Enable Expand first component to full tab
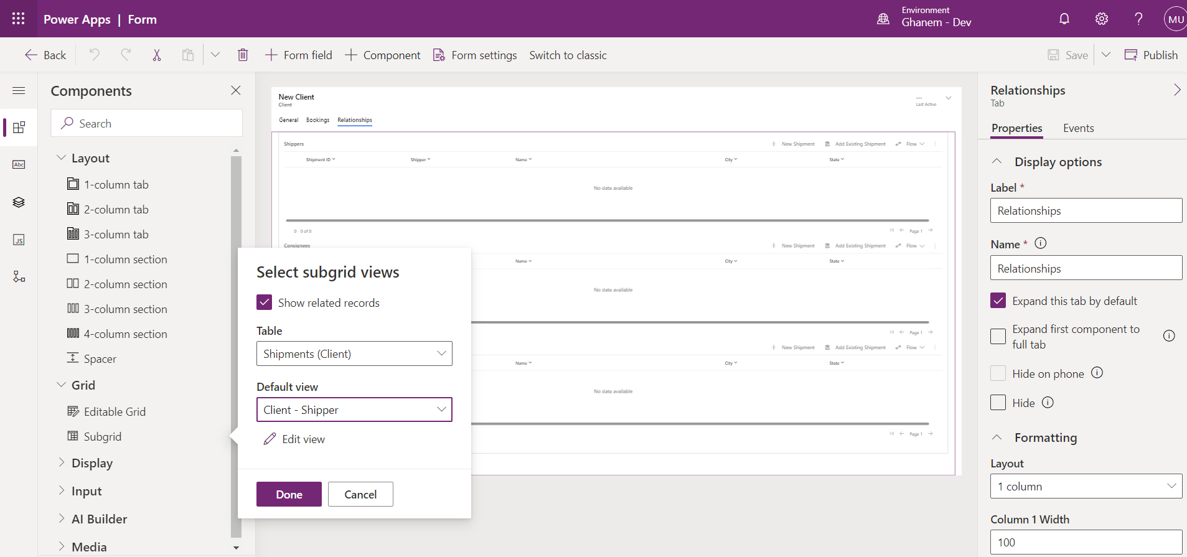 tap(998, 336)
